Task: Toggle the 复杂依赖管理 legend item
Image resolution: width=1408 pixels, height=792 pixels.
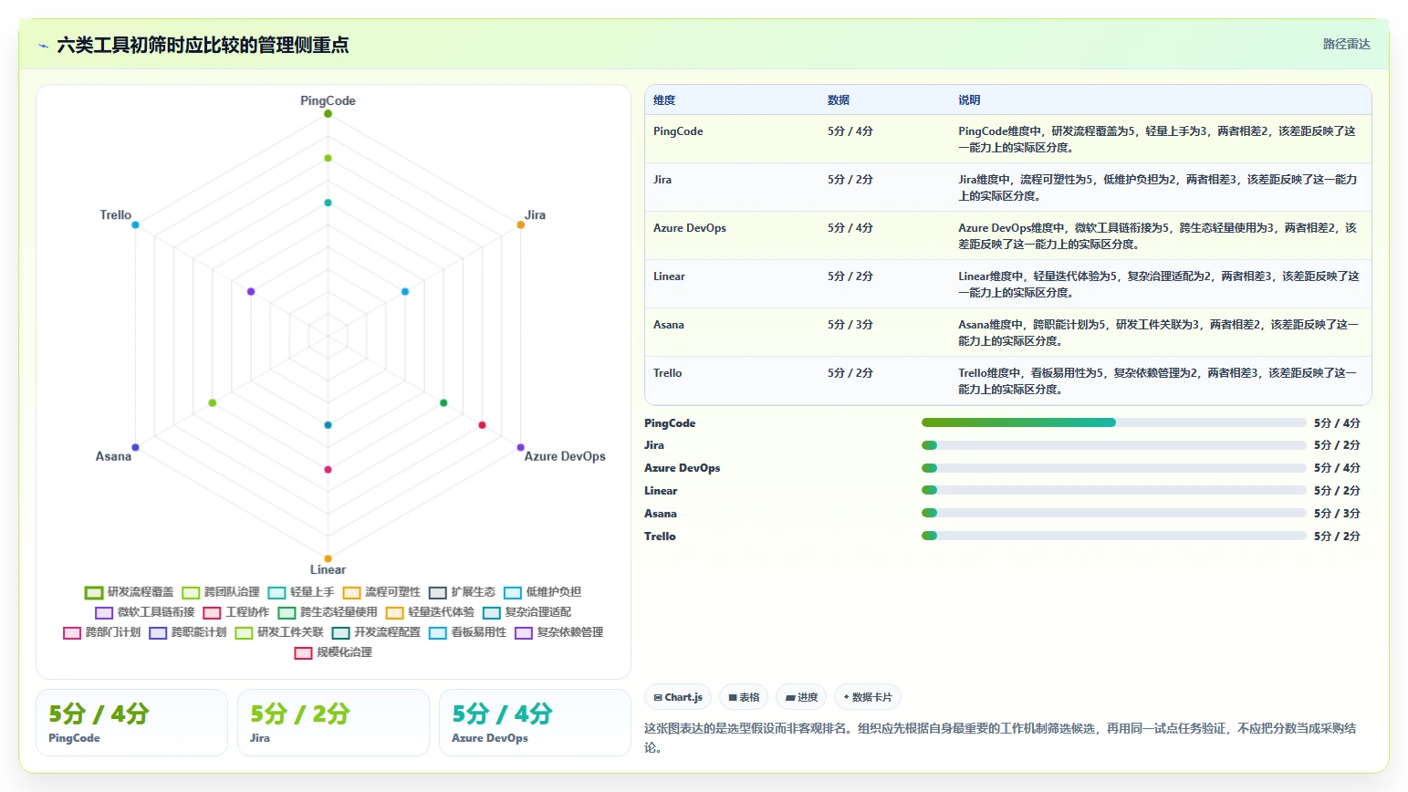Action: pyautogui.click(x=559, y=632)
